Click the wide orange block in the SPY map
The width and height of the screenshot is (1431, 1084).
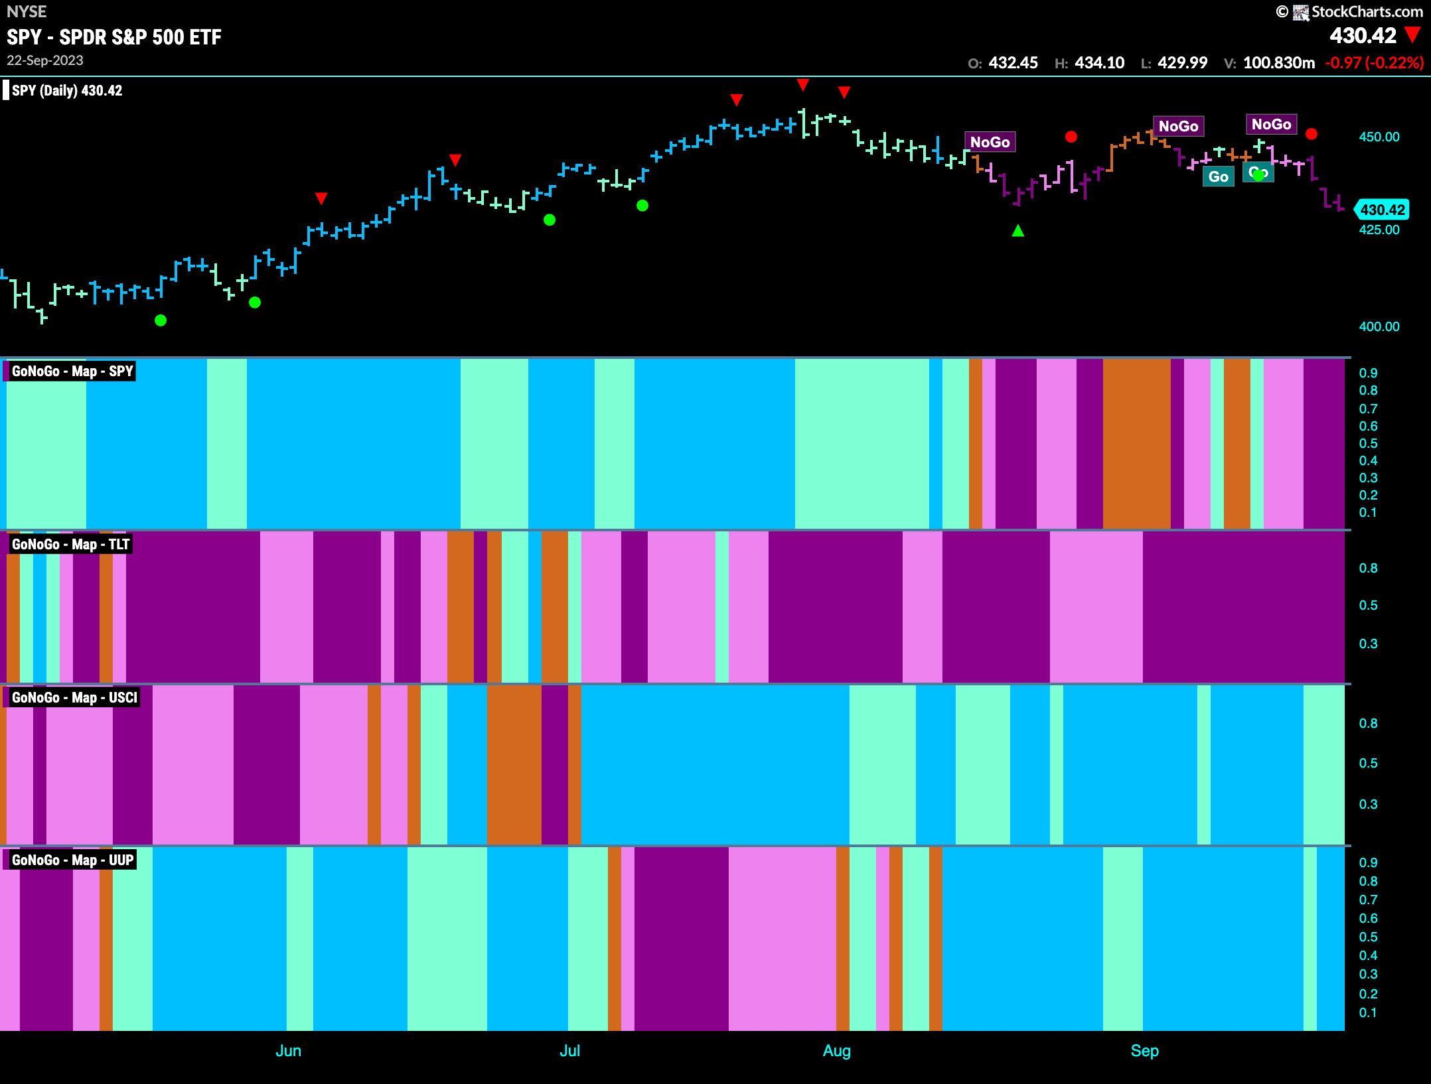(1136, 443)
